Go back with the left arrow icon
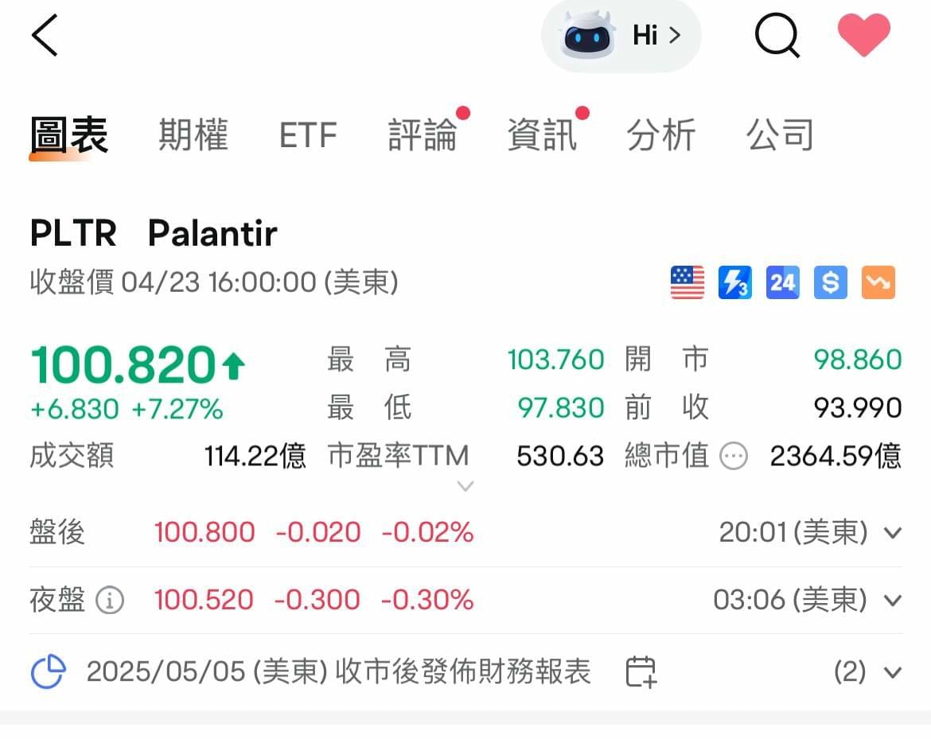Image resolution: width=931 pixels, height=739 pixels. coord(45,36)
